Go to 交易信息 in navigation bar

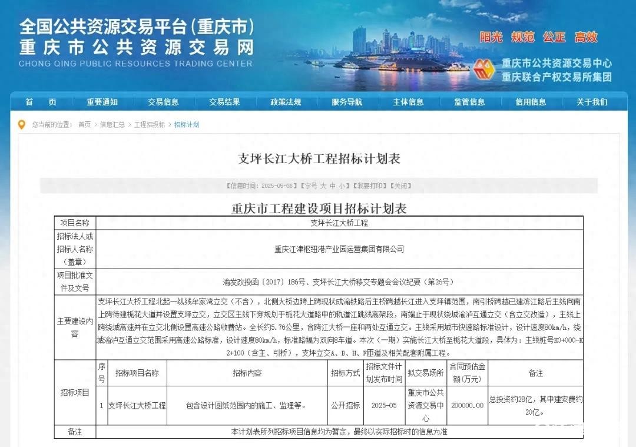tap(164, 102)
